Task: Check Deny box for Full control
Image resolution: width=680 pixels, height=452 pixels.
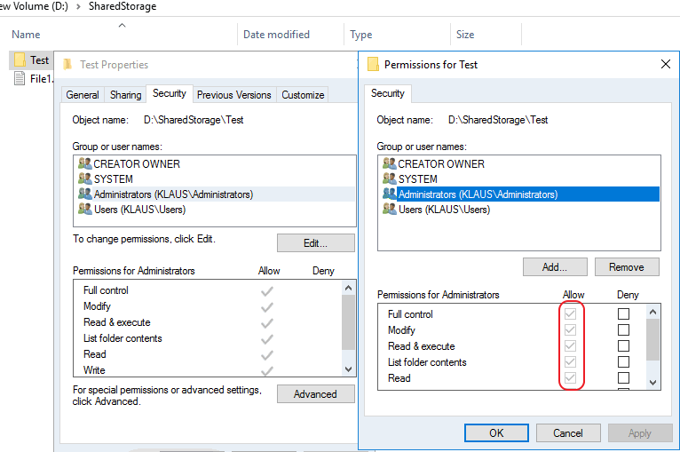Action: point(624,314)
